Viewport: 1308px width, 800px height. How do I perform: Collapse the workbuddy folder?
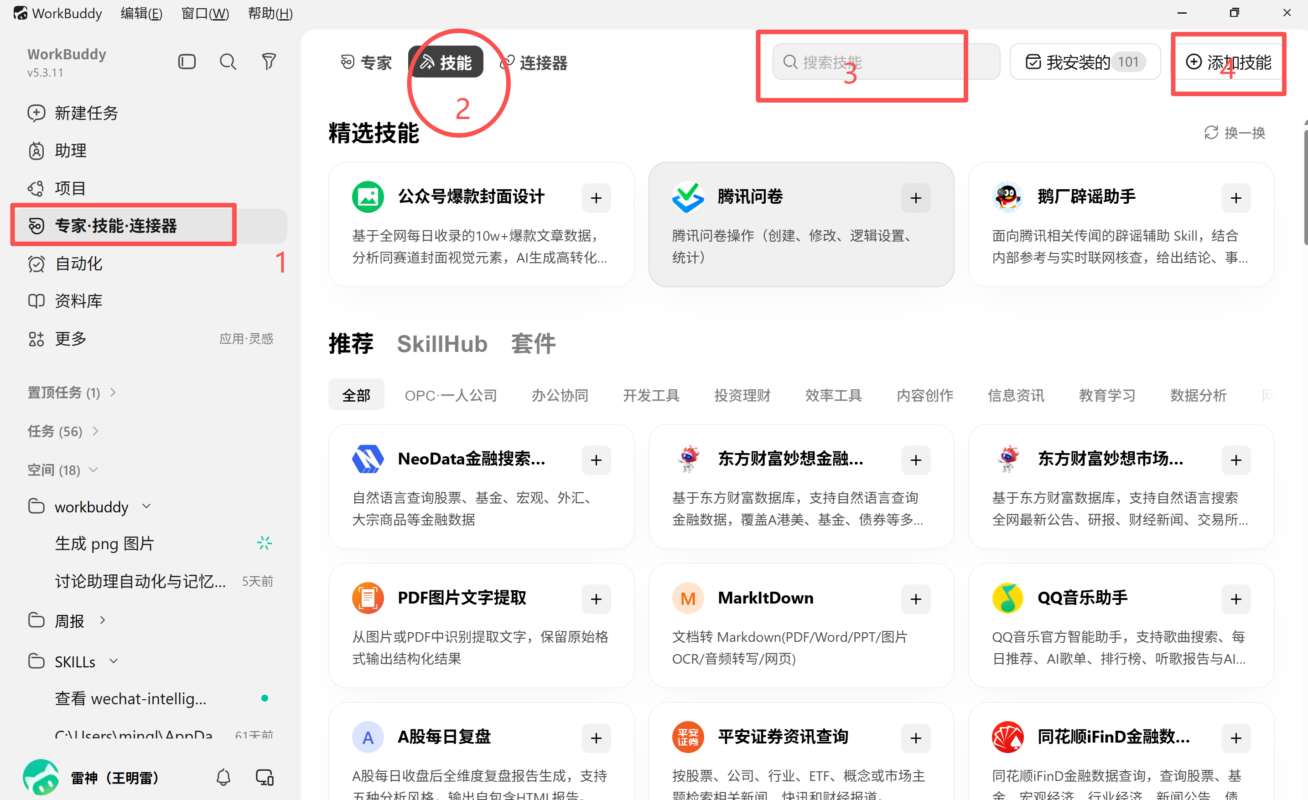tap(146, 506)
